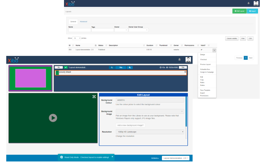Sort layouts by the Valid? column

coord(205,45)
